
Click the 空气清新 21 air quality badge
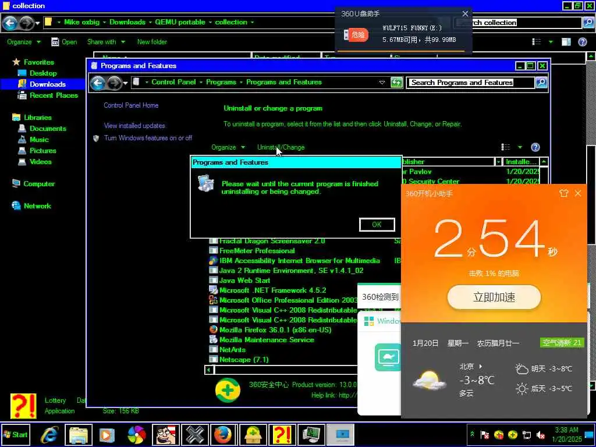562,342
